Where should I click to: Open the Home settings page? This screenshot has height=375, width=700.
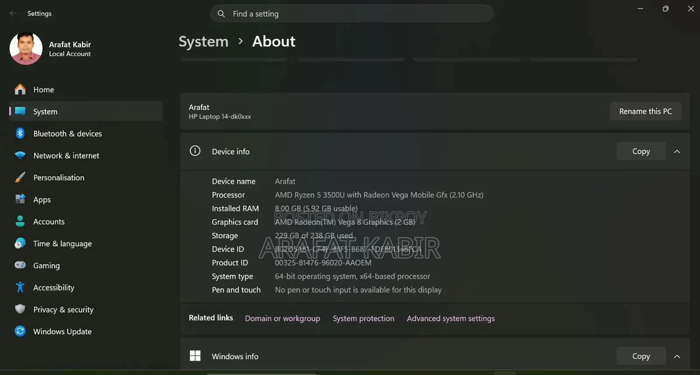click(86, 89)
